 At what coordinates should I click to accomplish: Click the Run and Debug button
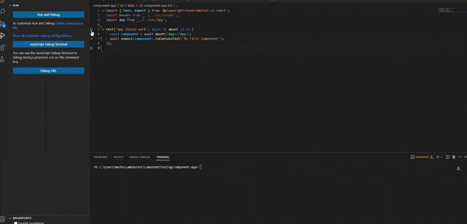pyautogui.click(x=48, y=15)
